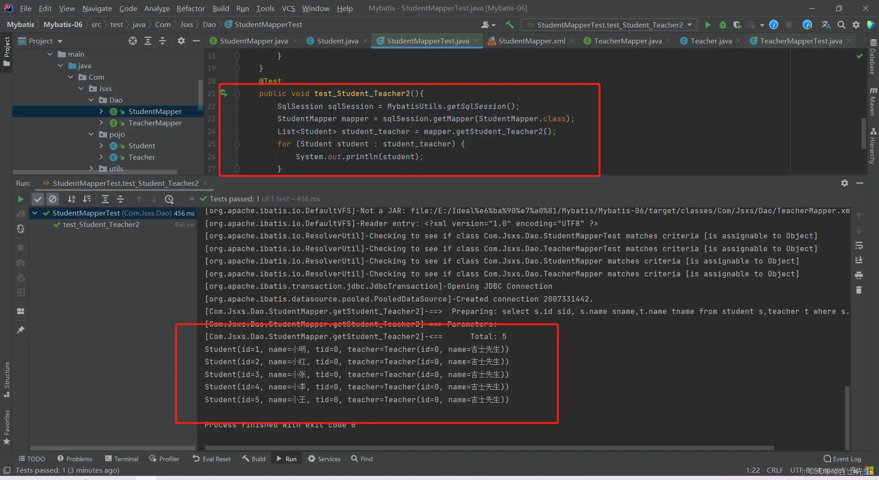Locate current file in Project tree
The height and width of the screenshot is (480, 879).
(133, 41)
